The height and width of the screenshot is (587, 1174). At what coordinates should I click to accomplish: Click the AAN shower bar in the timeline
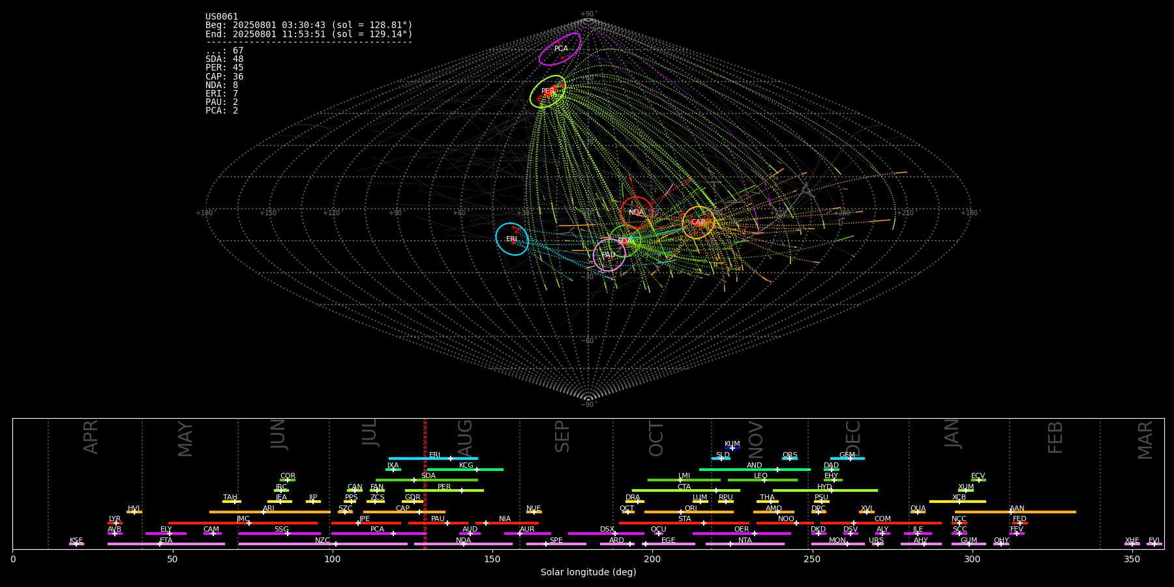pyautogui.click(x=1016, y=512)
